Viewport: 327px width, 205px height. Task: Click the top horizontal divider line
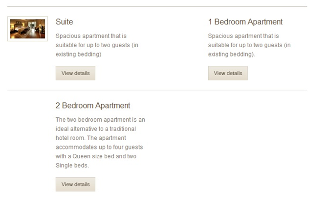pos(157,6)
